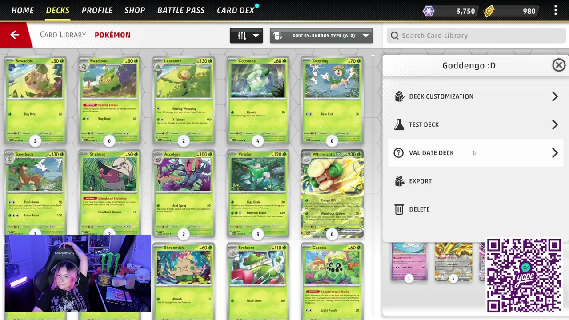Select the Accelgor card
This screenshot has height=320, width=569.
pos(184,193)
